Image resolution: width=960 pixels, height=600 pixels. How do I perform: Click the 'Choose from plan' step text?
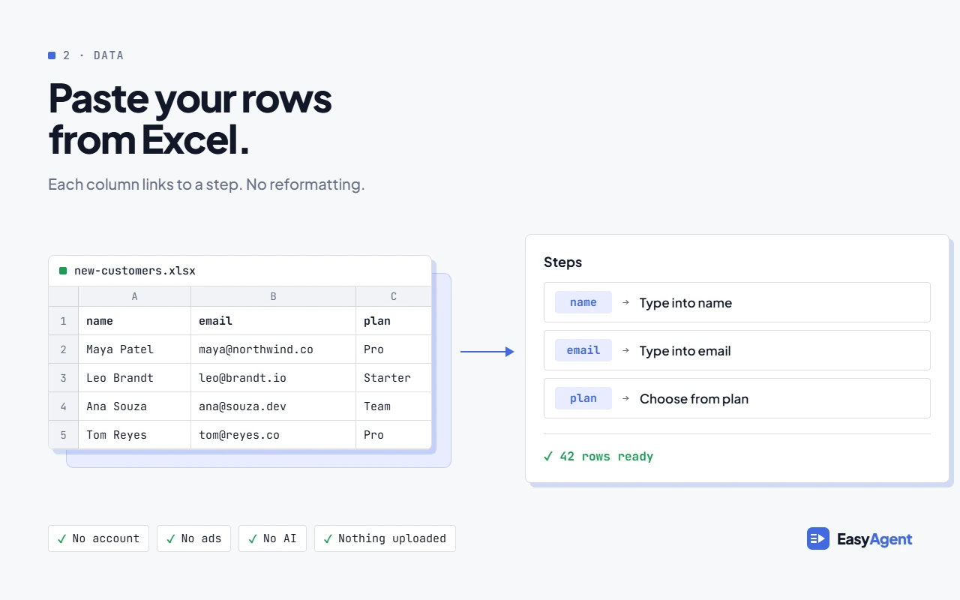(x=694, y=399)
